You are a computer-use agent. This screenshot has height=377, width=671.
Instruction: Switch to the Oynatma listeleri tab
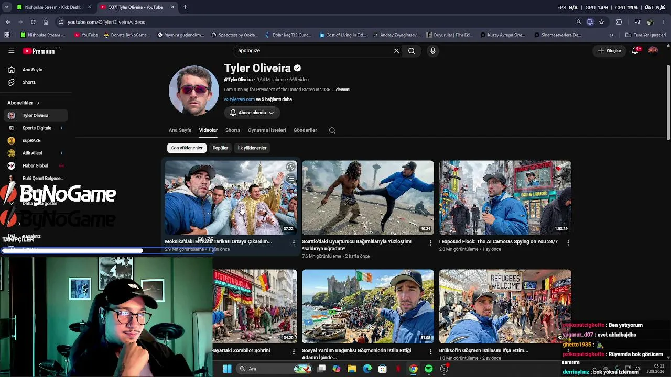click(267, 130)
